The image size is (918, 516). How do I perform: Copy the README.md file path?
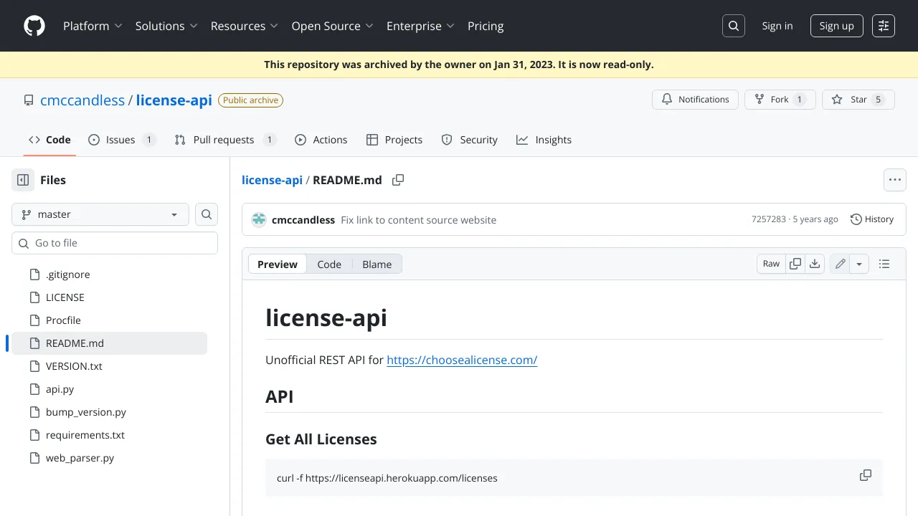click(398, 180)
